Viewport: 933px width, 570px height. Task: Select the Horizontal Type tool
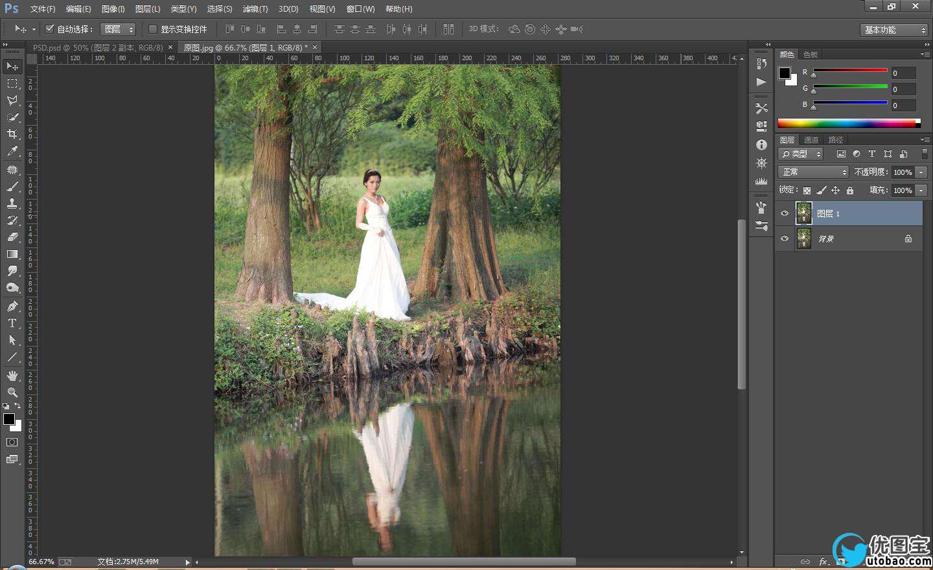(x=12, y=323)
